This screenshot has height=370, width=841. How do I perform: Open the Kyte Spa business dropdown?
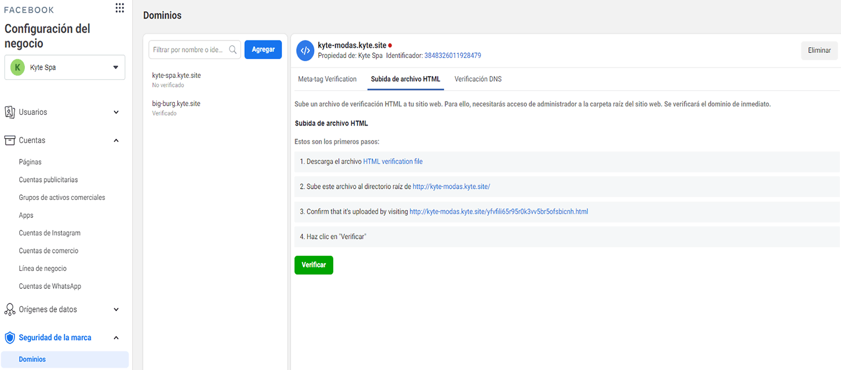tap(65, 68)
